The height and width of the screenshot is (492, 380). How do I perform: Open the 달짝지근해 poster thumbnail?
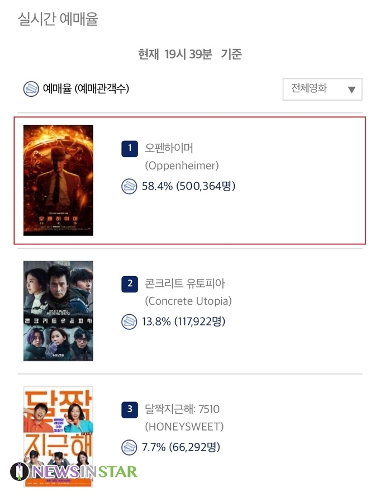58,437
